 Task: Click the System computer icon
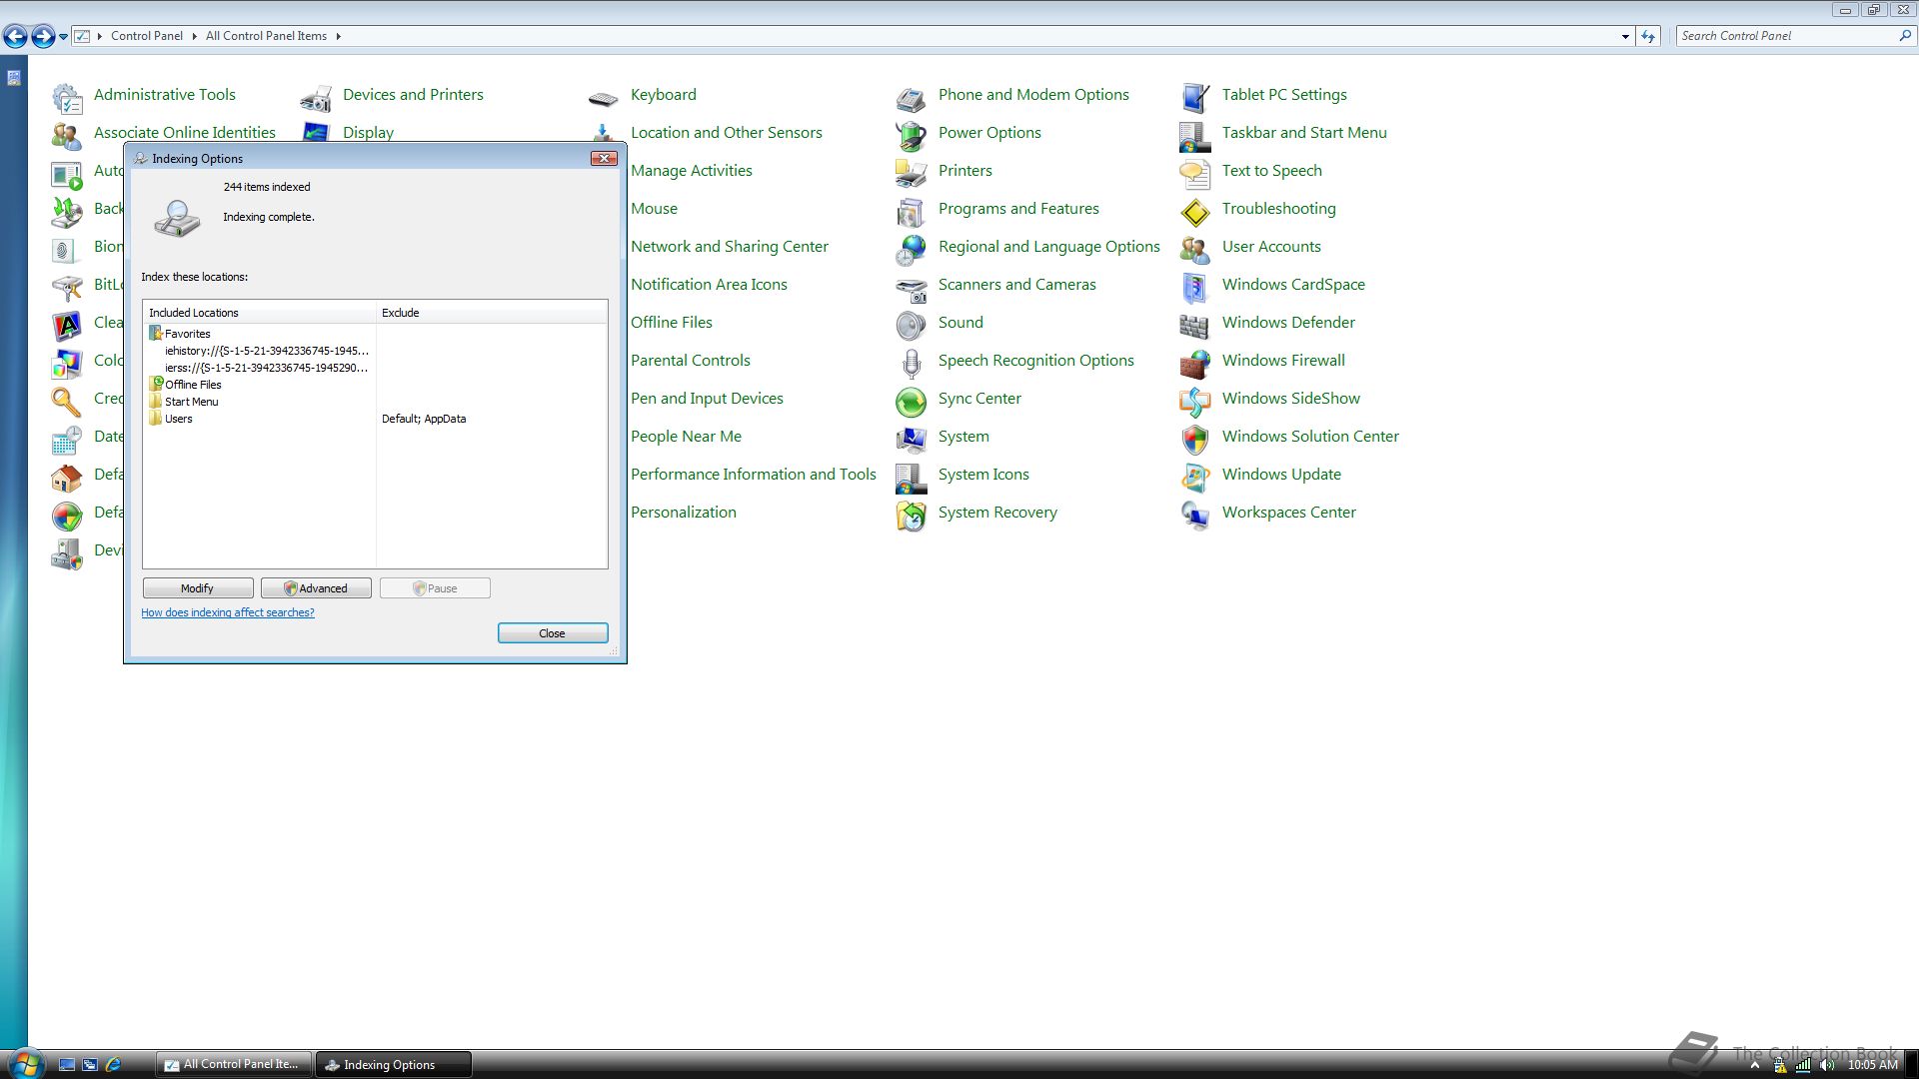pos(911,440)
